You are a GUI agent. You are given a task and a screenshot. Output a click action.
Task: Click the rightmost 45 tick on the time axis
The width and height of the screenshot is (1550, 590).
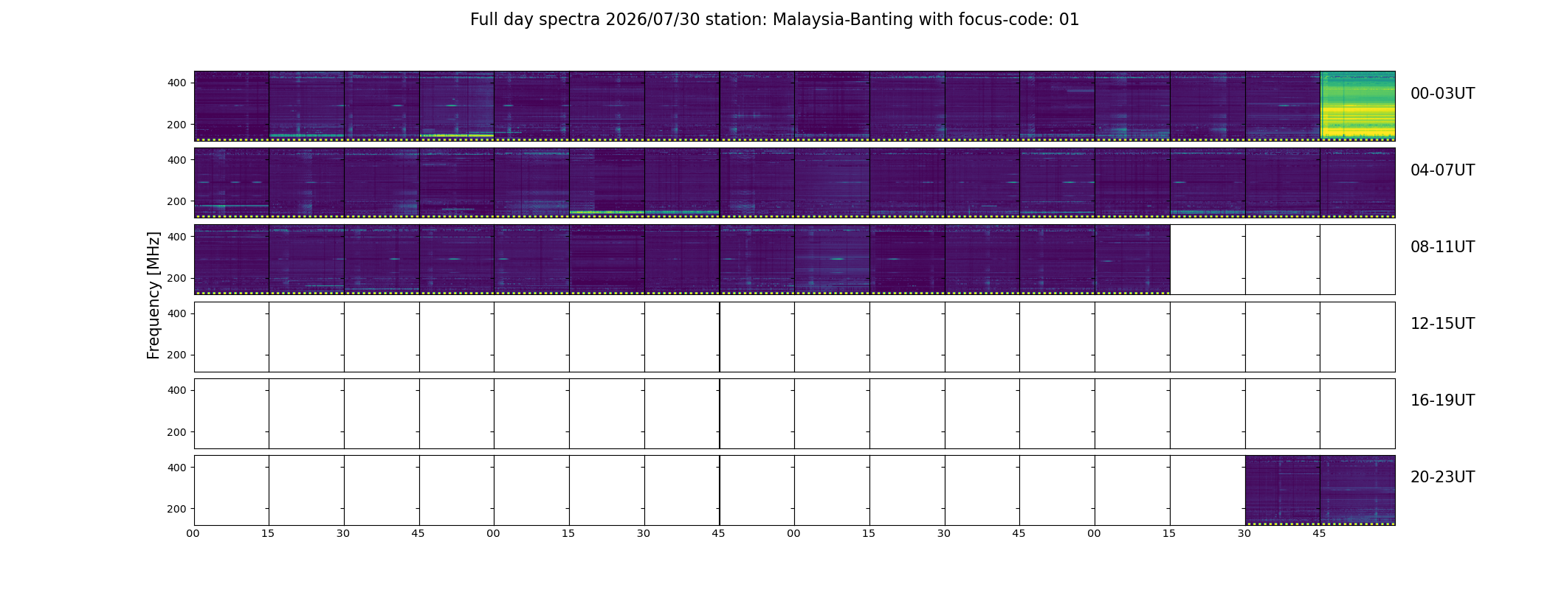point(1319,534)
